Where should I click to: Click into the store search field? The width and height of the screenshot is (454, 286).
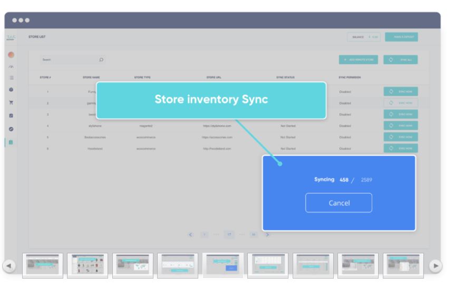69,60
